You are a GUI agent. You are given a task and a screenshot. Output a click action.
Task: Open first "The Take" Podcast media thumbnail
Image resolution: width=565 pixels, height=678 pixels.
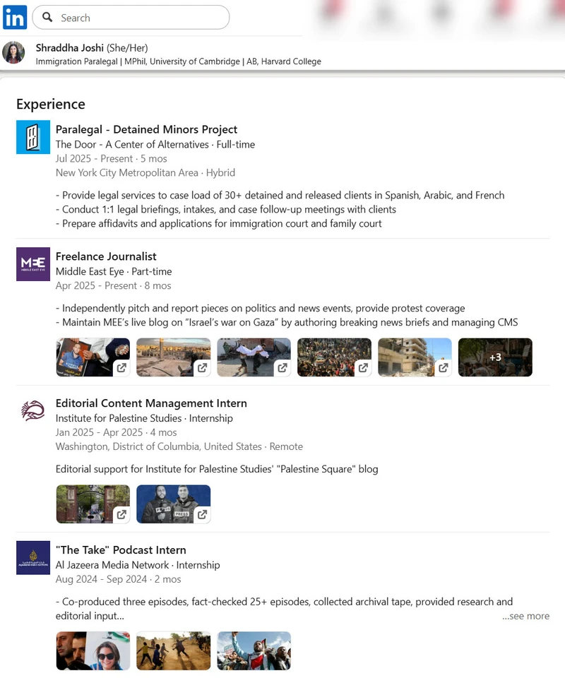[93, 650]
